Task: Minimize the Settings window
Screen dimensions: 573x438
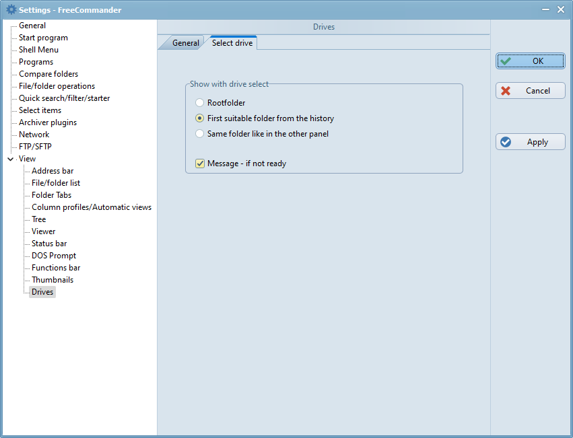Action: (545, 9)
